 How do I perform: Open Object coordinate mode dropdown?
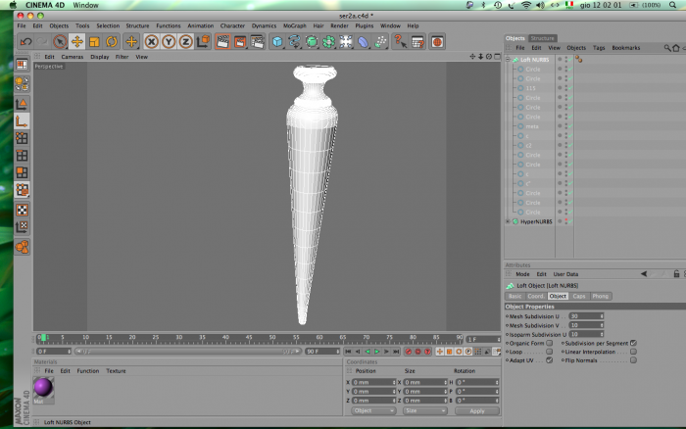click(373, 410)
